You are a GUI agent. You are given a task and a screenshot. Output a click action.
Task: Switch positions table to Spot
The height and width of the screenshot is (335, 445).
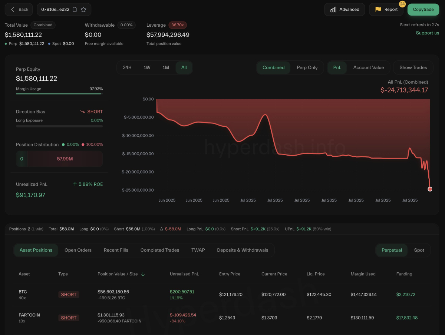coord(419,250)
